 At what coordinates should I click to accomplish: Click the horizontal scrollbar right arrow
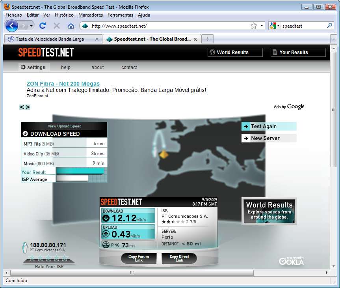click(x=327, y=273)
